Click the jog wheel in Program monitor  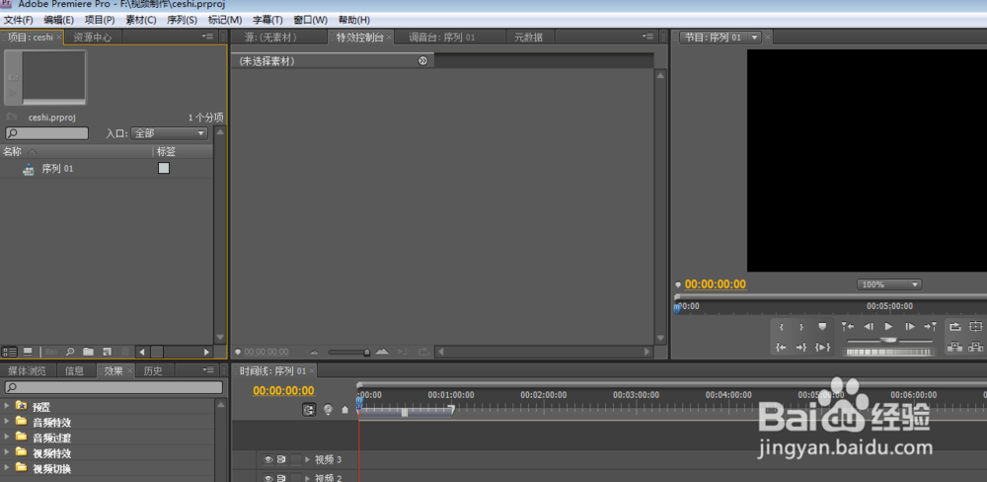click(889, 352)
